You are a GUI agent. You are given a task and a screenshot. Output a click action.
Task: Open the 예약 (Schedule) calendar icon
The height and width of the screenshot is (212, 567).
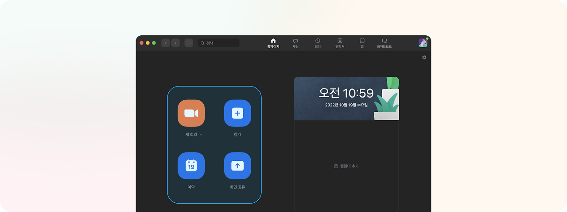[x=191, y=166]
